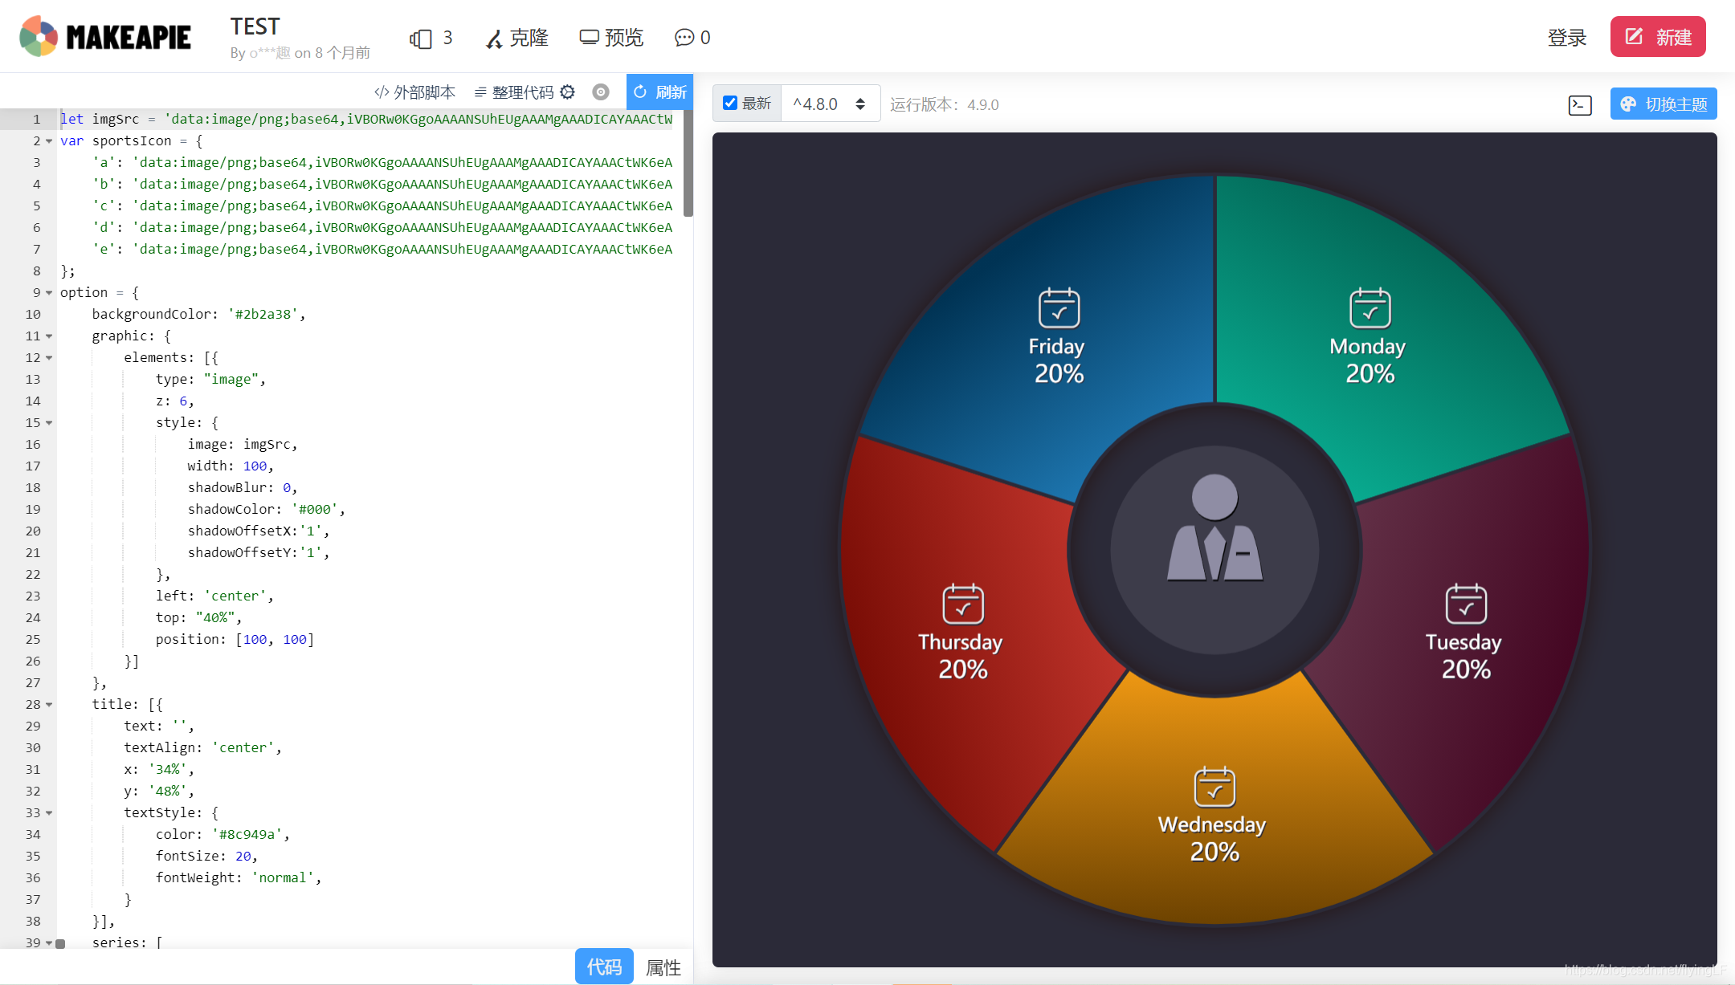
Task: Click backgroundColor value '#2b2a38'
Action: click(x=263, y=314)
